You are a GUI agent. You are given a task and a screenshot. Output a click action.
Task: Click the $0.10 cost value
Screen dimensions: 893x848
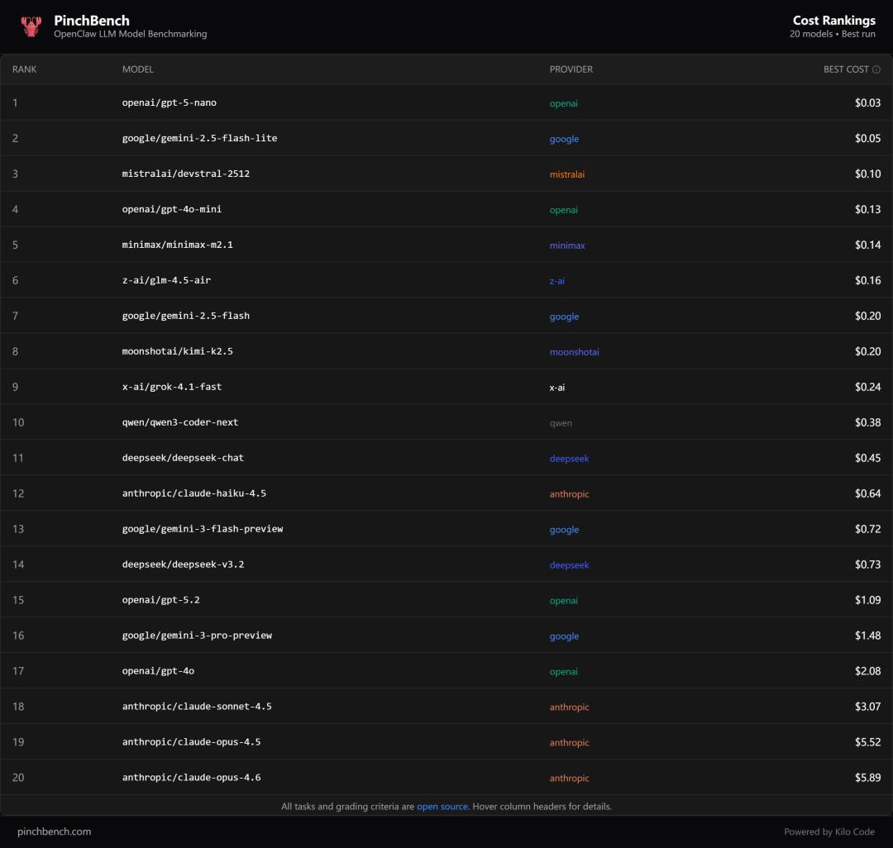pos(867,174)
